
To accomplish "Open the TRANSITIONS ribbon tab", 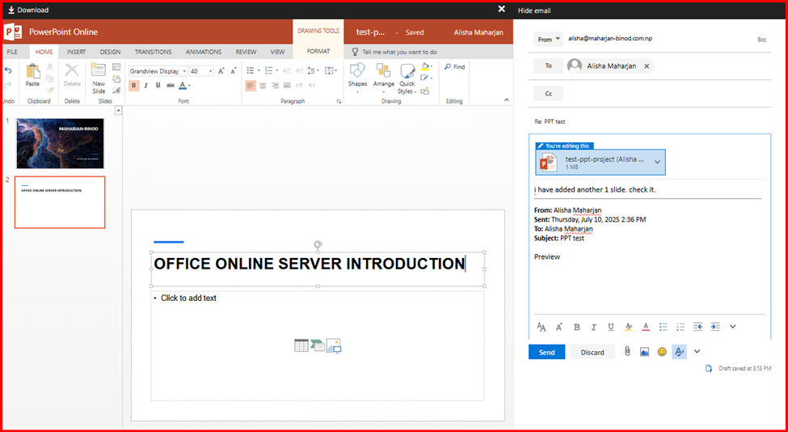I will coord(153,52).
